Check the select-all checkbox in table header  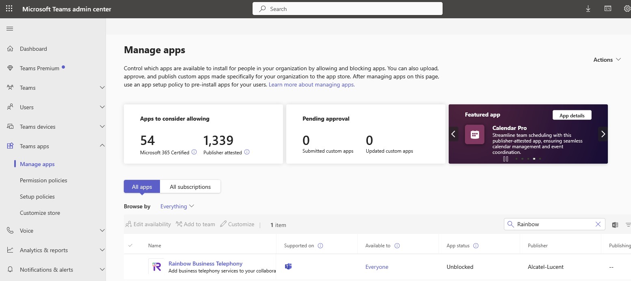130,245
